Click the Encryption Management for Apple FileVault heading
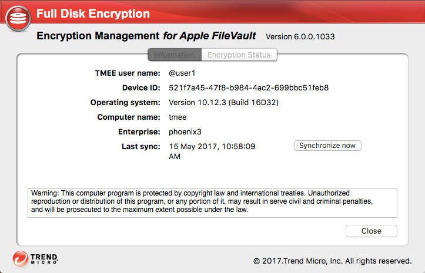The width and height of the screenshot is (425, 273). 146,36
